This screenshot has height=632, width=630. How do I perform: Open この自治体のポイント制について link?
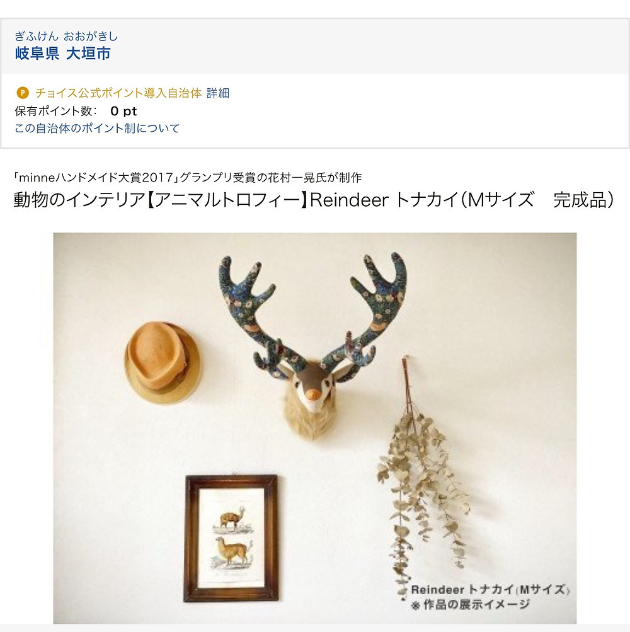coord(97,128)
